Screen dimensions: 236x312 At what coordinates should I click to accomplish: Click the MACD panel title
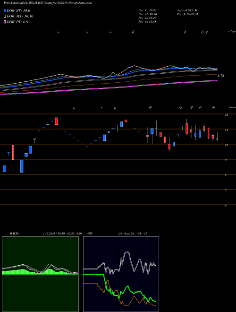click(x=14, y=234)
